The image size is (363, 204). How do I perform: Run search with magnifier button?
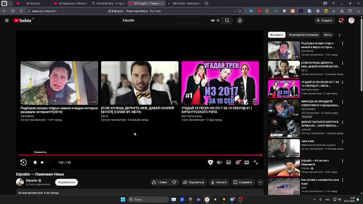tap(227, 20)
